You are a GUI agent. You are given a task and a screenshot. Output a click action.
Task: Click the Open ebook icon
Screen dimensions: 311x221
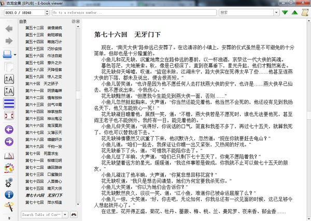point(8,54)
